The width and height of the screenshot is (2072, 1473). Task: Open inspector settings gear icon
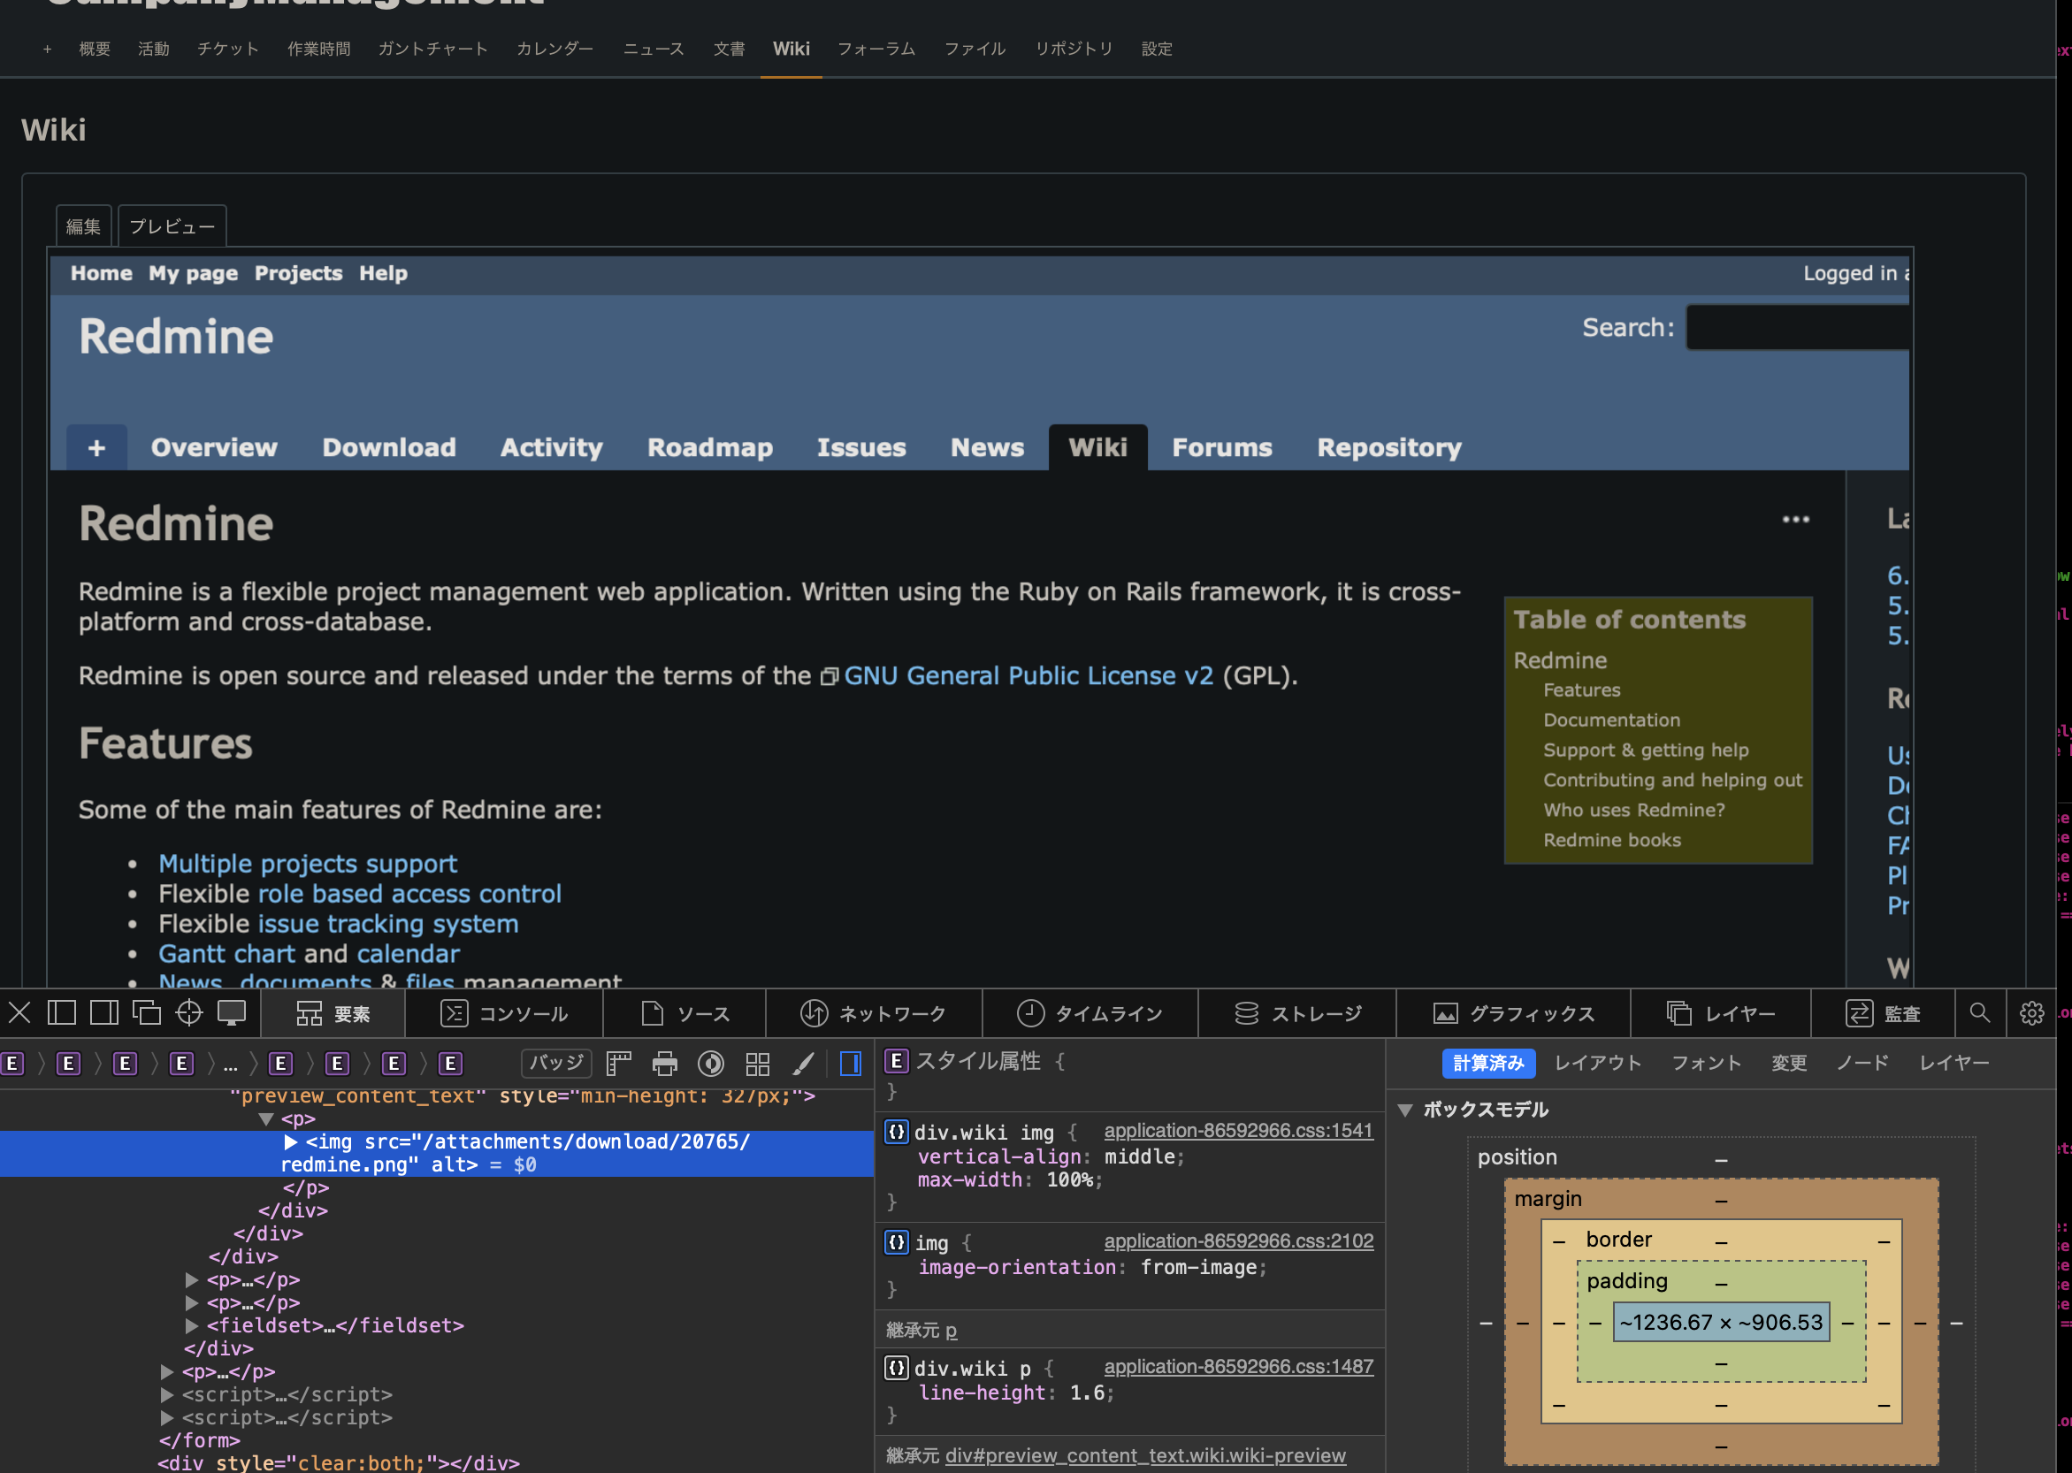click(x=2032, y=1013)
